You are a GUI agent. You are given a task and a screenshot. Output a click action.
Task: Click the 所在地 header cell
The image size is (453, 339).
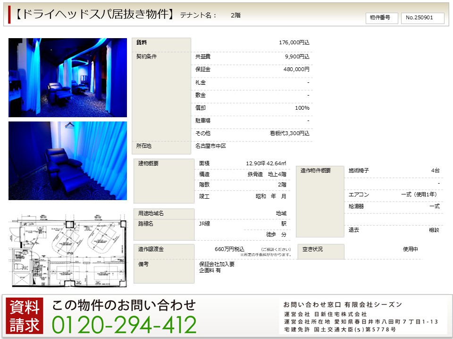(x=161, y=148)
